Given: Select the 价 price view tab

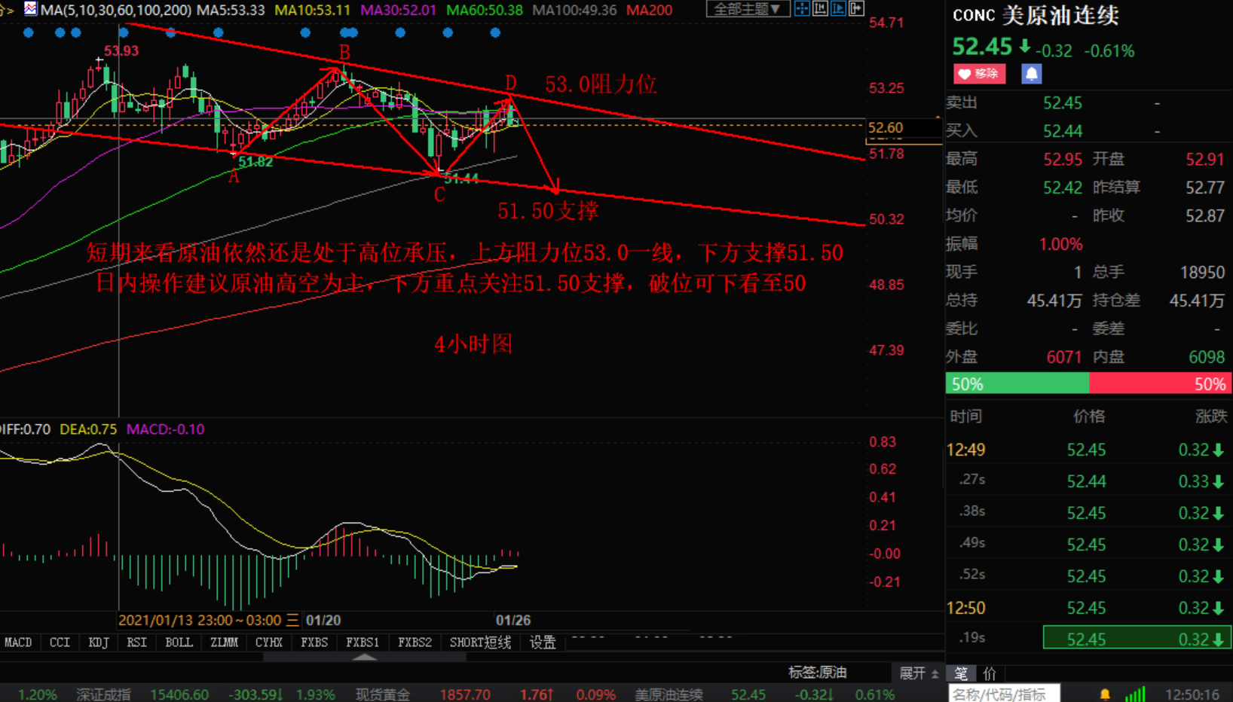Looking at the screenshot, I should 990,673.
